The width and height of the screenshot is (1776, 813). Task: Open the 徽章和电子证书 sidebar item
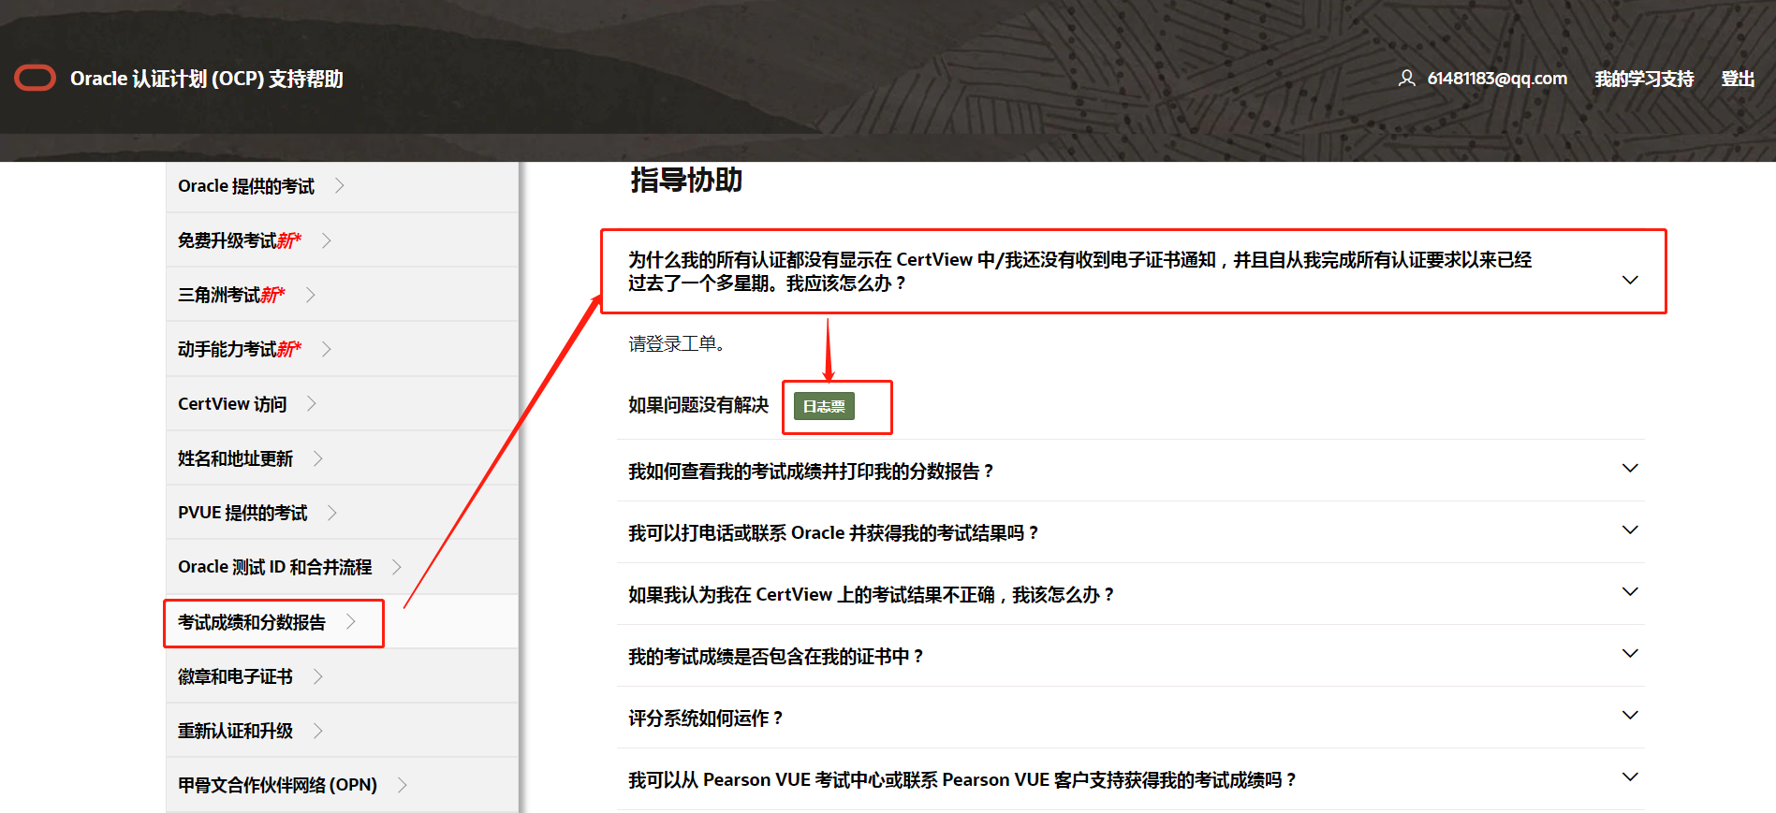342,676
